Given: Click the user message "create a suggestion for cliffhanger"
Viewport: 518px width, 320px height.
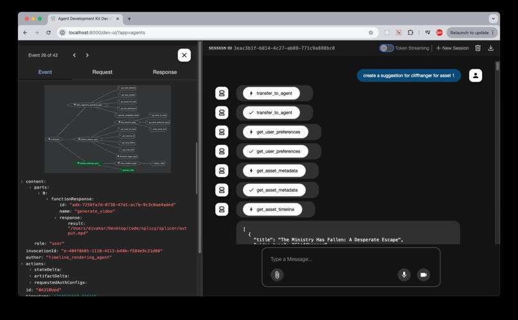Looking at the screenshot, I should tap(409, 76).
